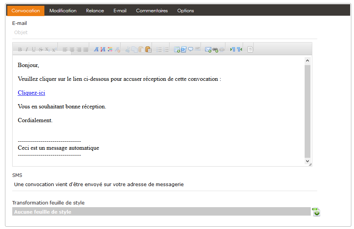
Task: Set left-to-right text direction
Action: 232,49
